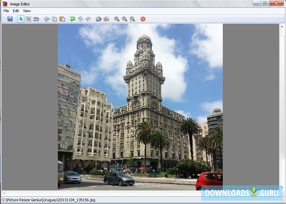The image size is (286, 204).
Task: Reset zoom with the magnifier icon
Action: pos(133,19)
